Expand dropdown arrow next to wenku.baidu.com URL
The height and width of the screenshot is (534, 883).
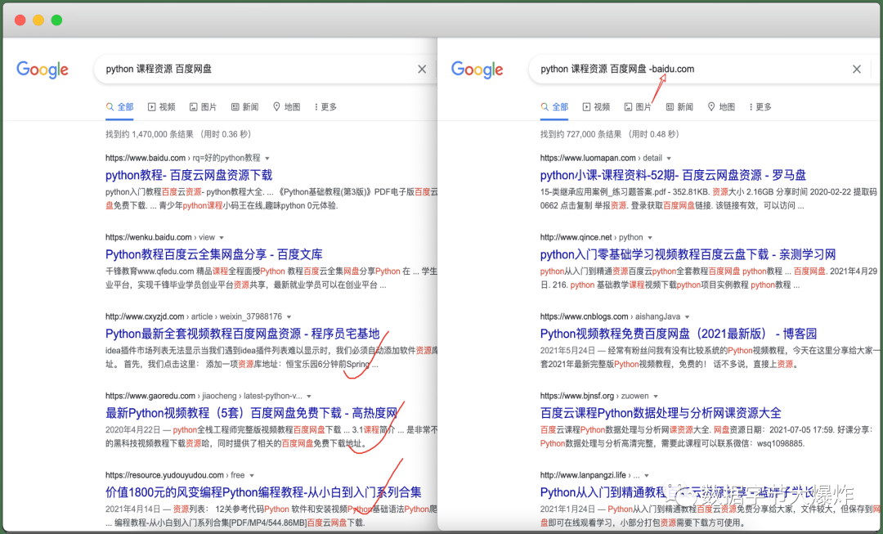pyautogui.click(x=222, y=238)
